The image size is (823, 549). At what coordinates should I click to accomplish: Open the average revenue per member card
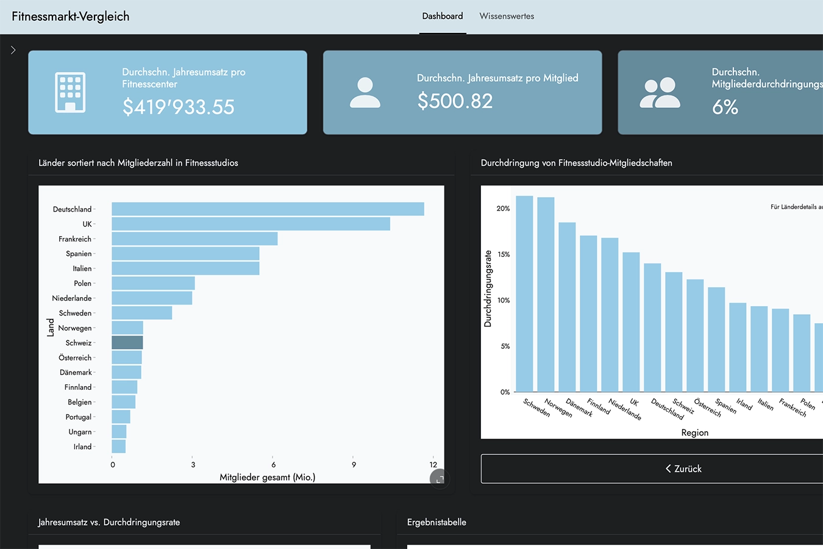462,92
